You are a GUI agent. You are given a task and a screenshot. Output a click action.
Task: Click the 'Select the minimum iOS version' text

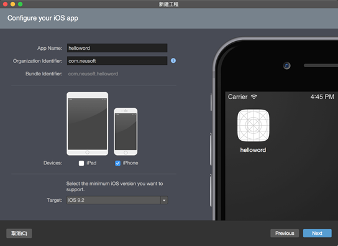(x=114, y=186)
